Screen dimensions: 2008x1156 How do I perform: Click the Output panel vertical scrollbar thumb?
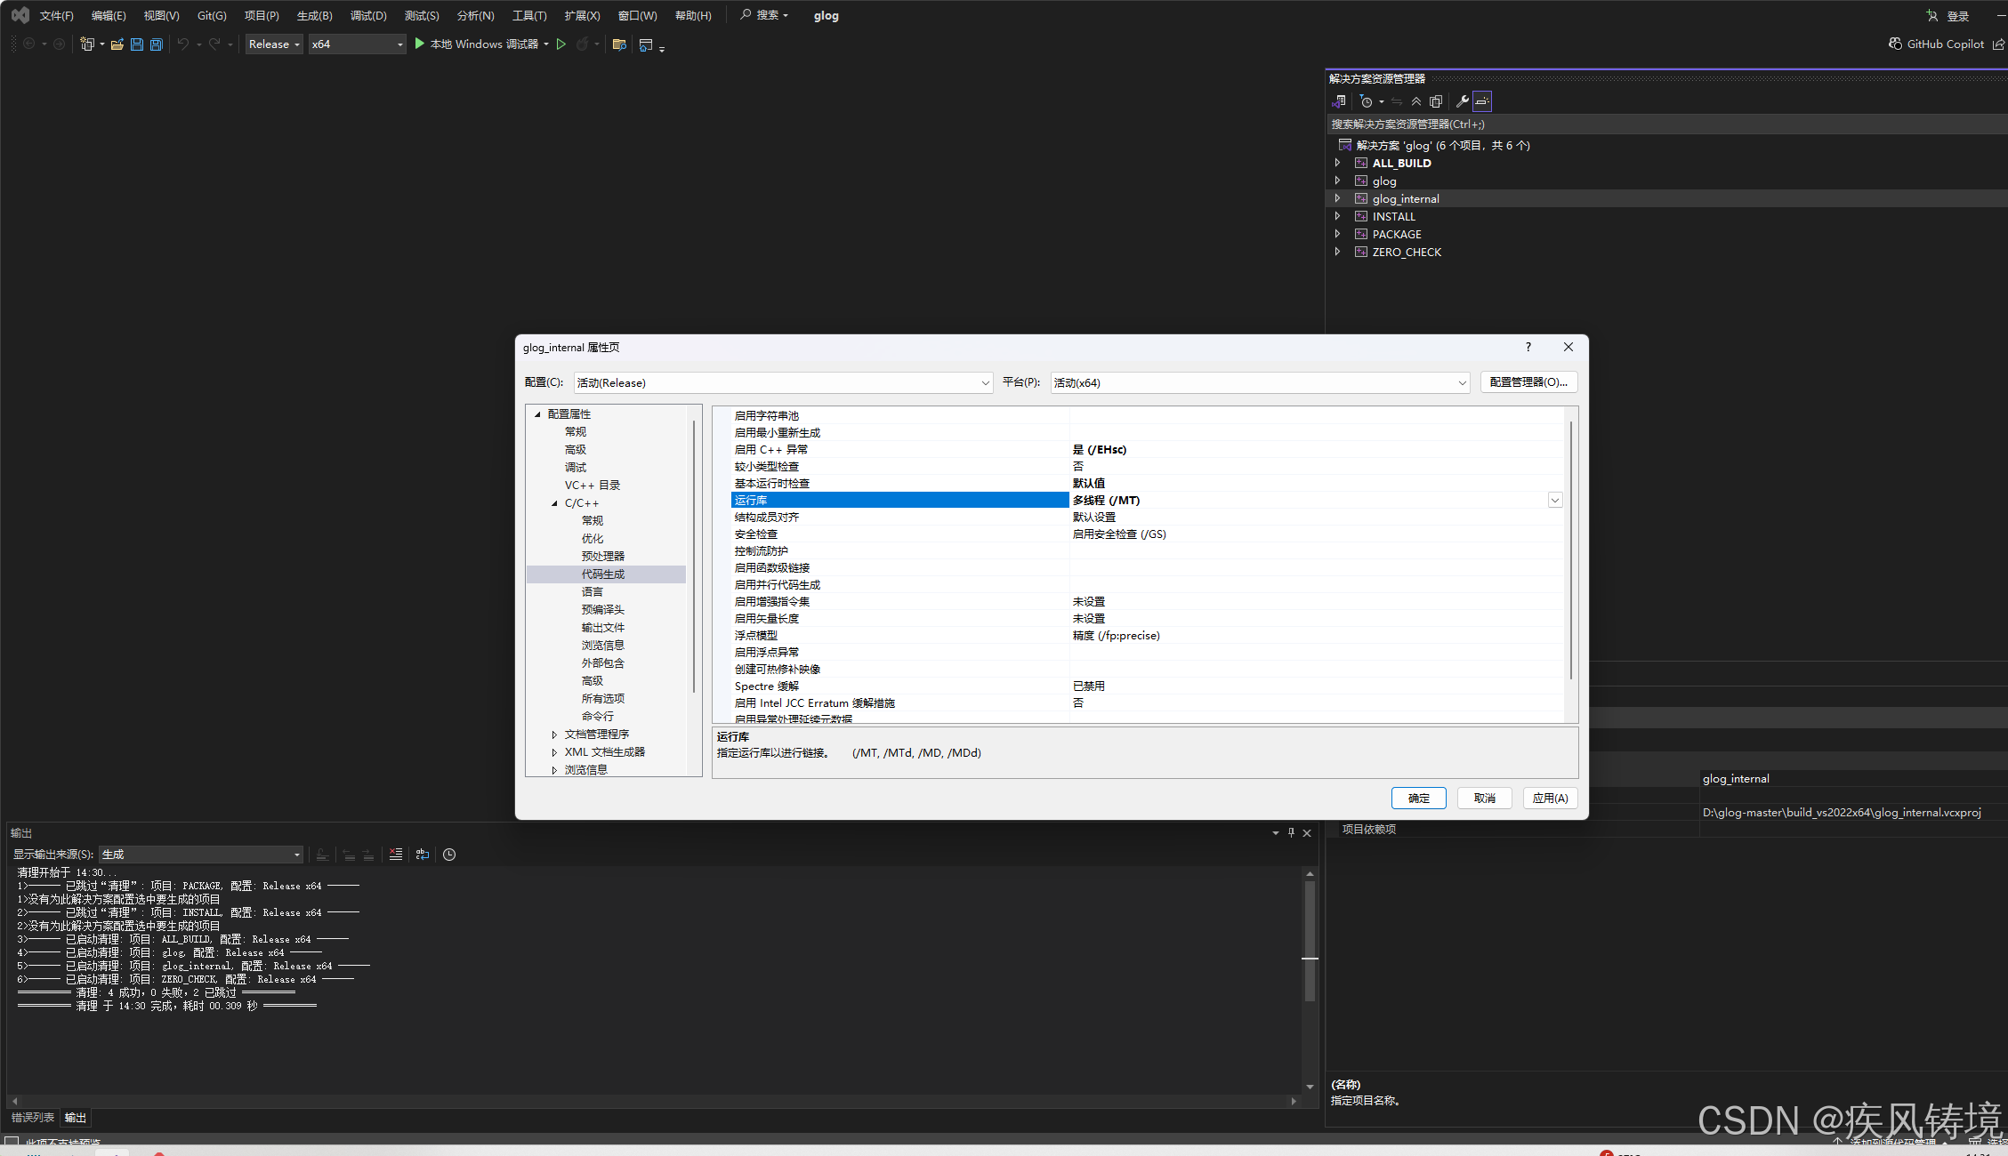[1310, 941]
